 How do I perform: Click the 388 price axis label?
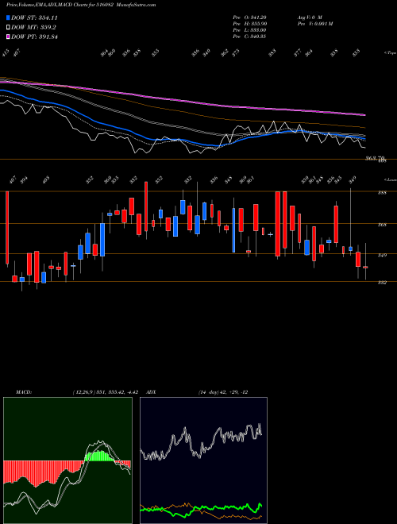pos(382,193)
